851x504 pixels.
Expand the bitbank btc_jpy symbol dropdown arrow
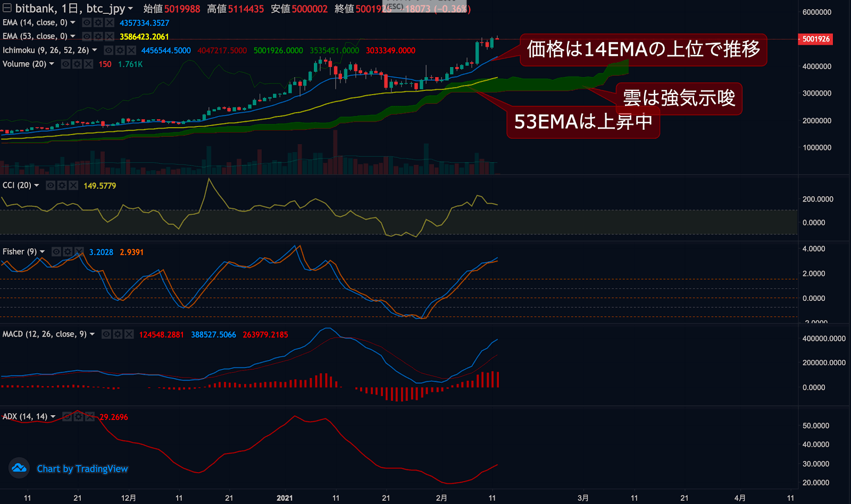130,9
